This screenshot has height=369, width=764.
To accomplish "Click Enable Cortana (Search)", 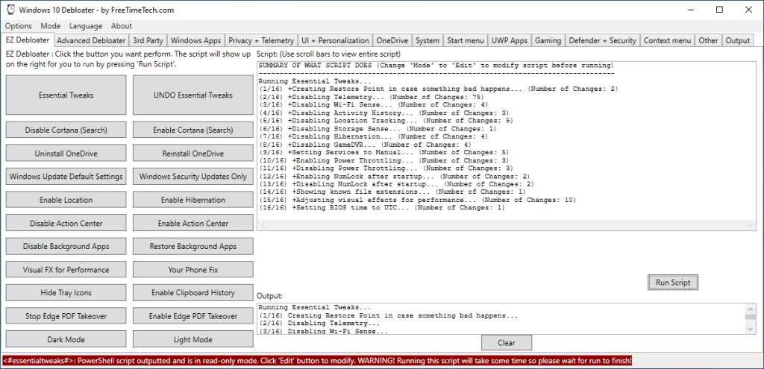I will [193, 130].
